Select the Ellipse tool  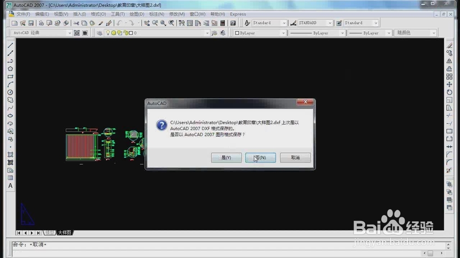10,116
